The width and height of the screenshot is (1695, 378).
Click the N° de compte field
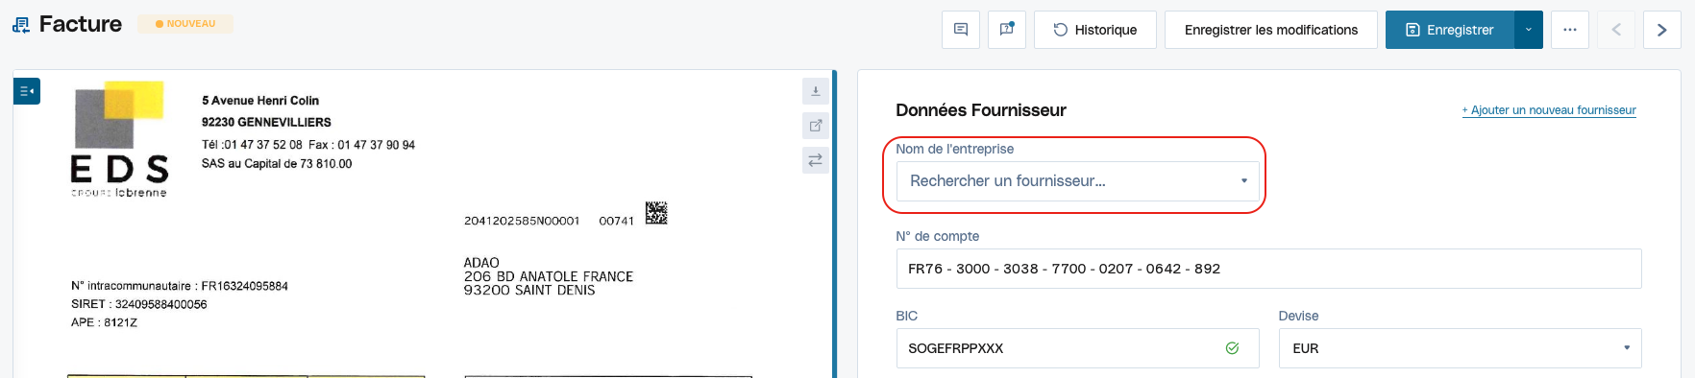[x=1268, y=269]
